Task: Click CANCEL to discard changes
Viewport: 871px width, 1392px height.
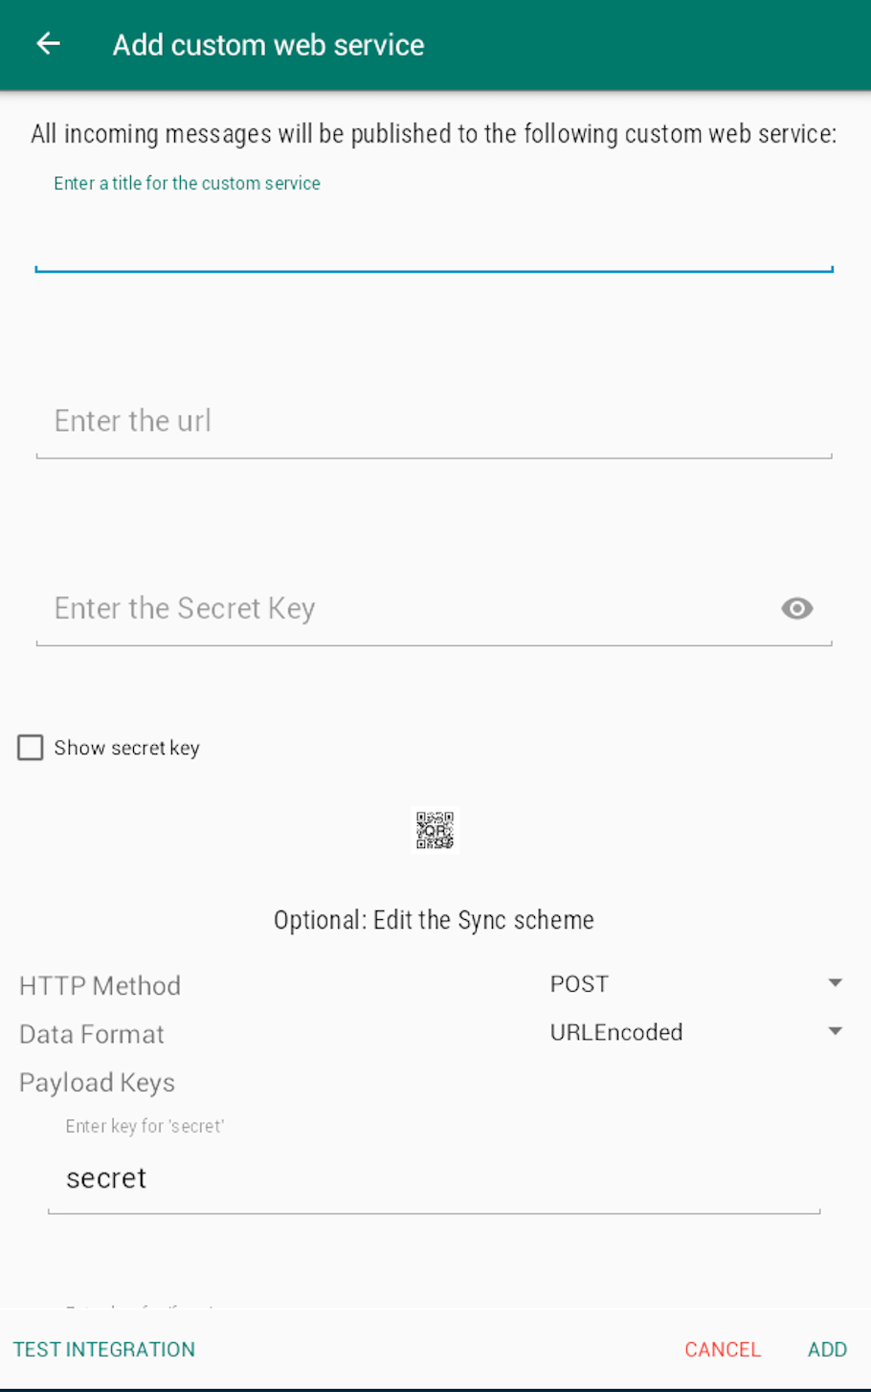Action: (723, 1349)
